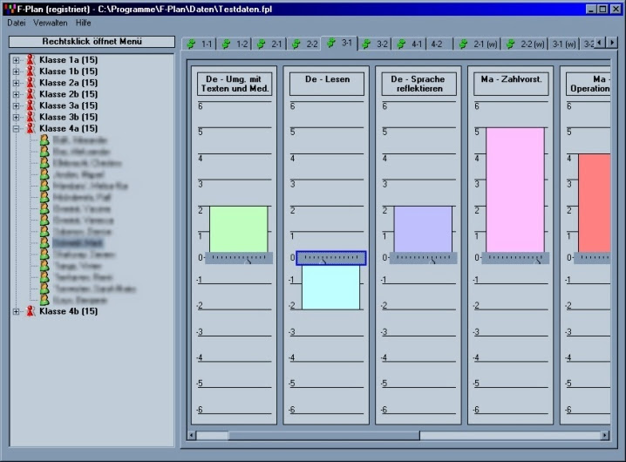Select the last student icon under Klasse 4a
Screen dimensions: 626x462
click(44, 300)
